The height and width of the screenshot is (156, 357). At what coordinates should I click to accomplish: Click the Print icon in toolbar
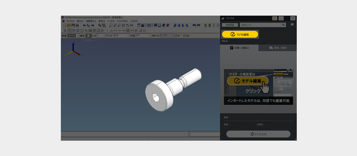click(77, 25)
